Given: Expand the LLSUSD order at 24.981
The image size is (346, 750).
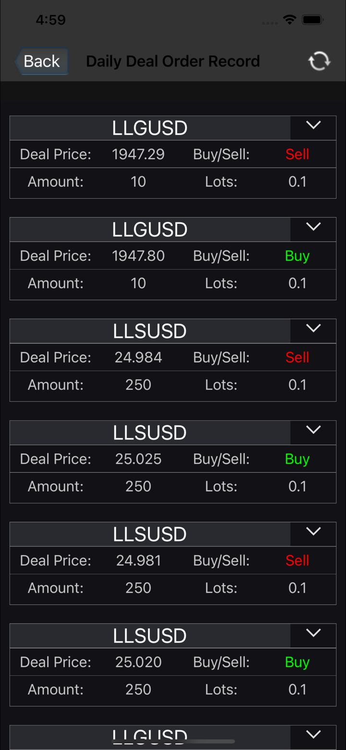Looking at the screenshot, I should tap(313, 532).
